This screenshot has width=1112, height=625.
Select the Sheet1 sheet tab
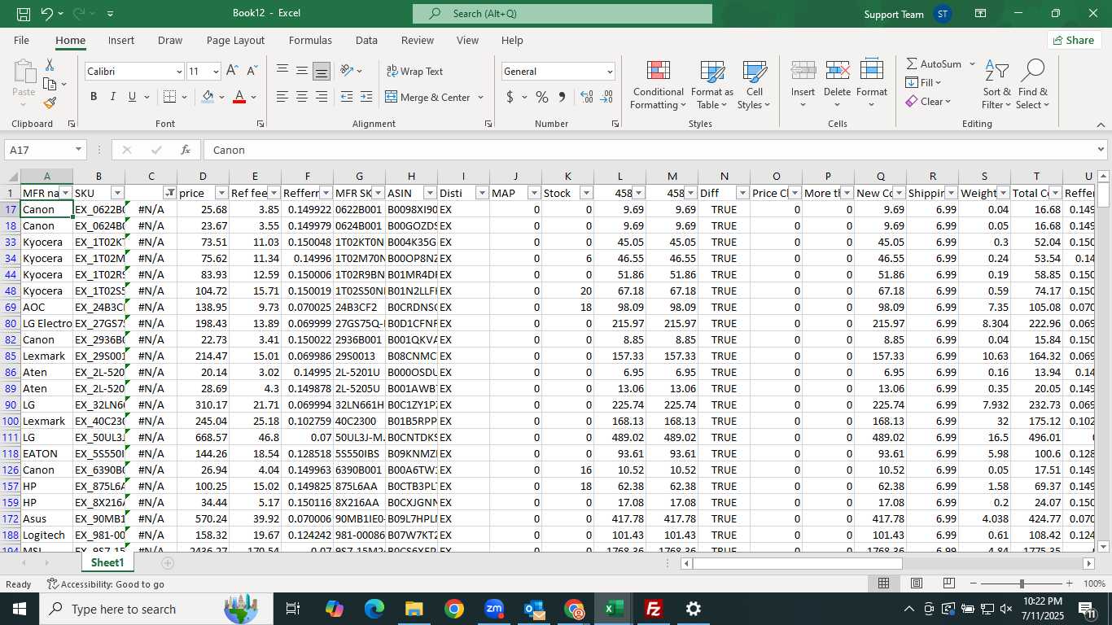click(107, 562)
